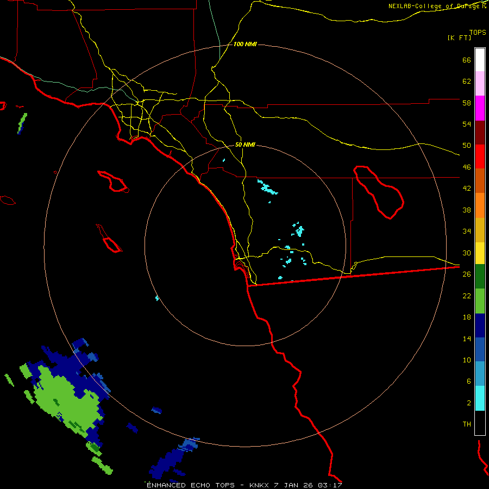Viewport: 489px width, 489px height.
Task: Click the legend value '66'
Action: click(467, 60)
